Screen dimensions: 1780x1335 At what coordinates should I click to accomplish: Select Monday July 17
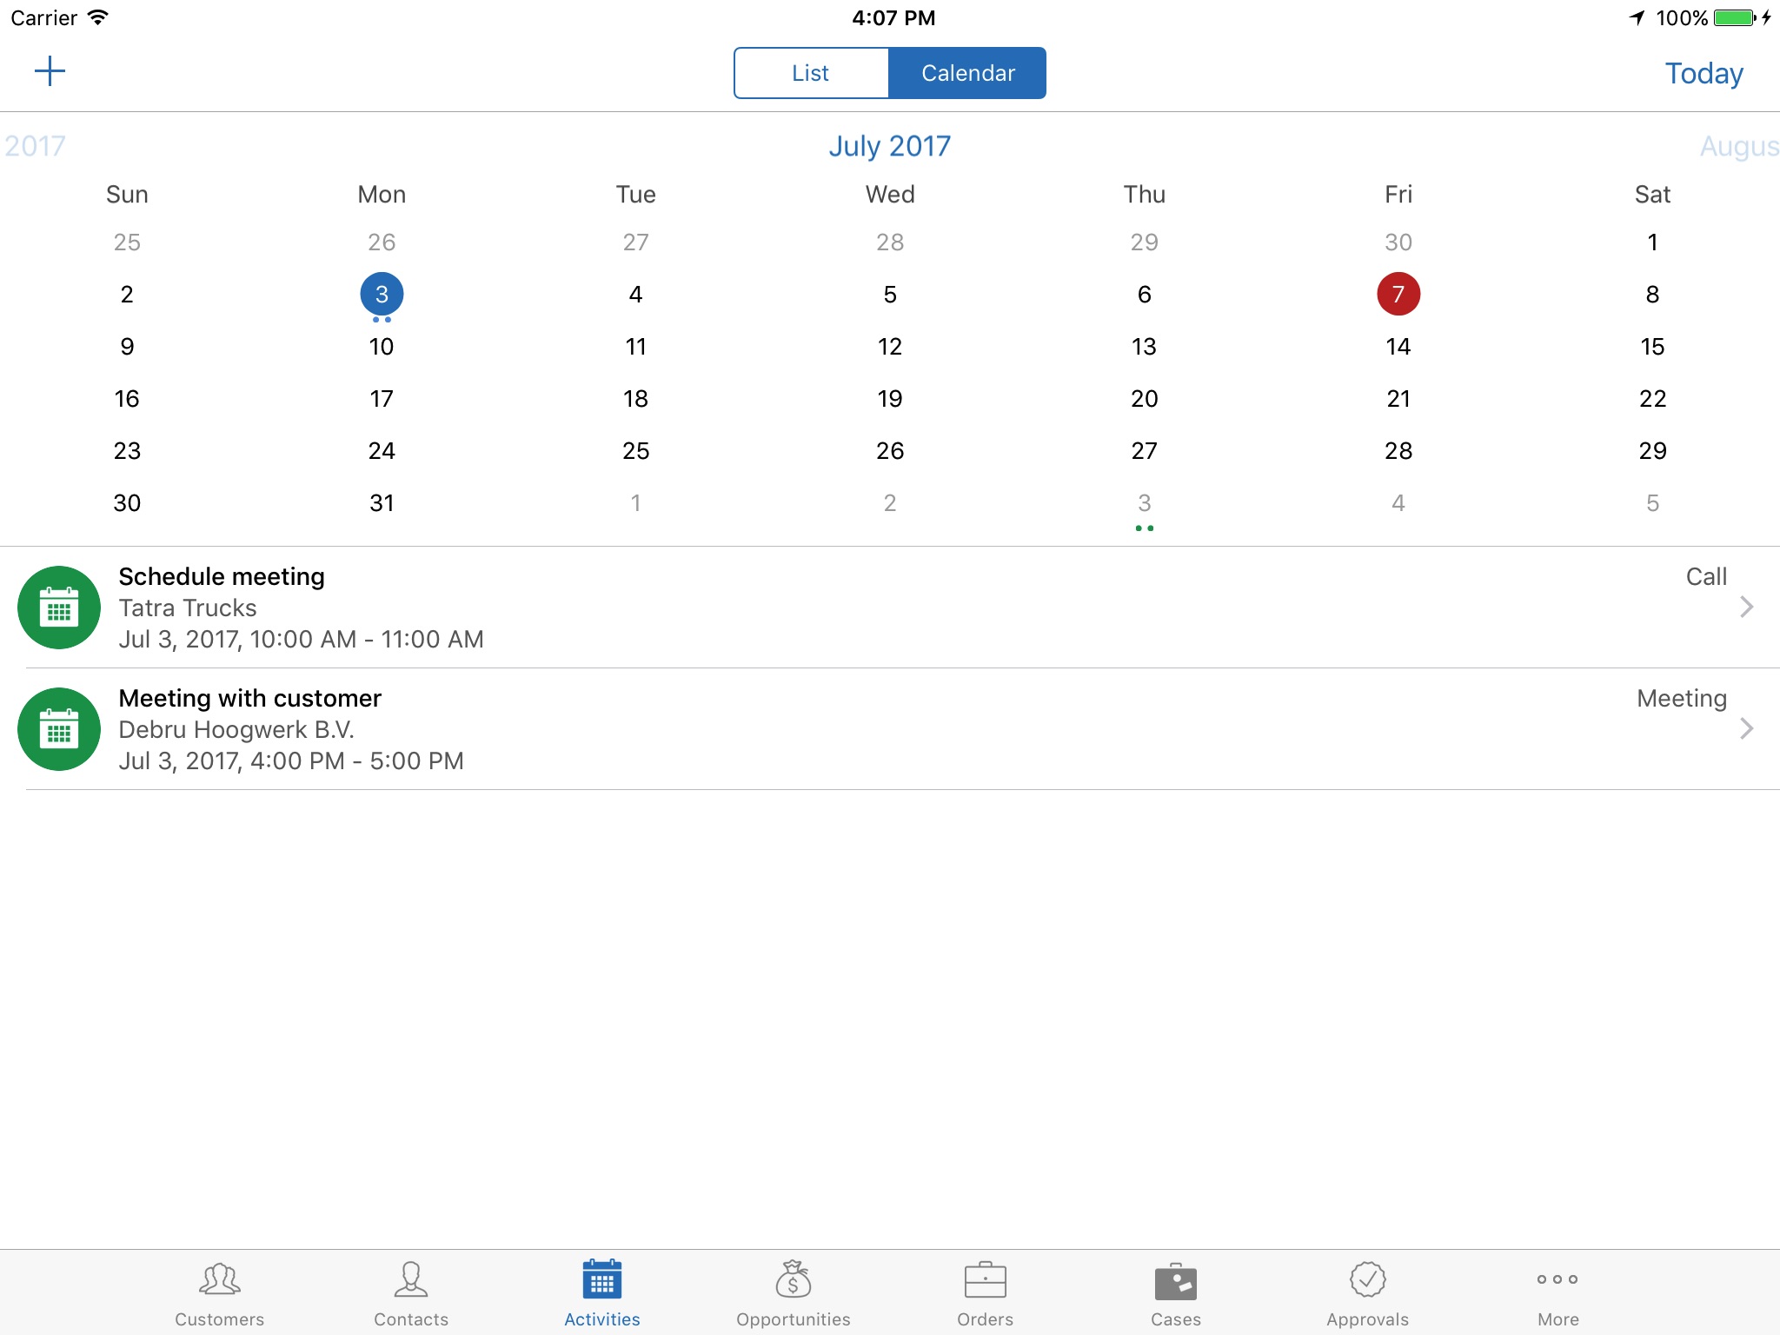[382, 399]
